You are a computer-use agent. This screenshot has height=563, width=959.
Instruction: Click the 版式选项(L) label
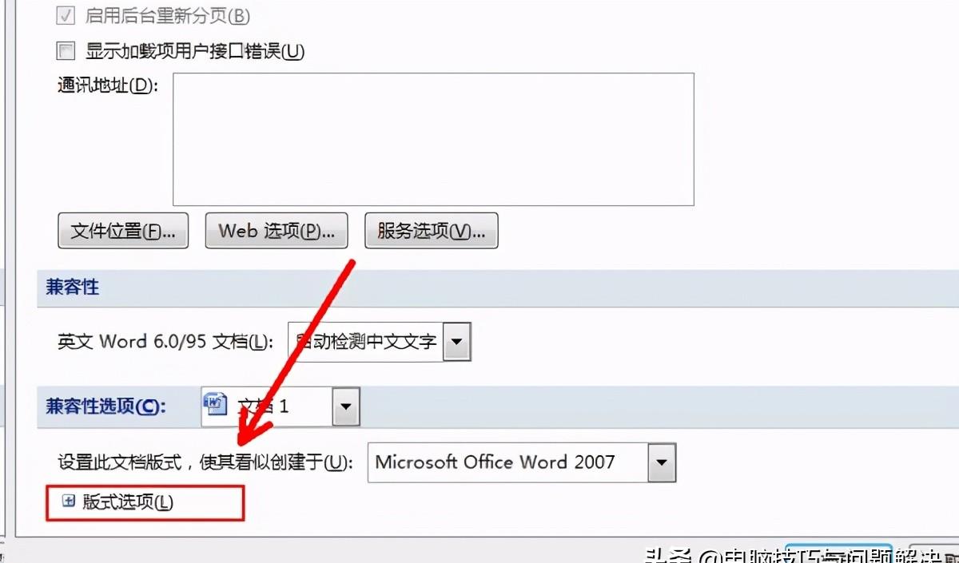[x=128, y=502]
